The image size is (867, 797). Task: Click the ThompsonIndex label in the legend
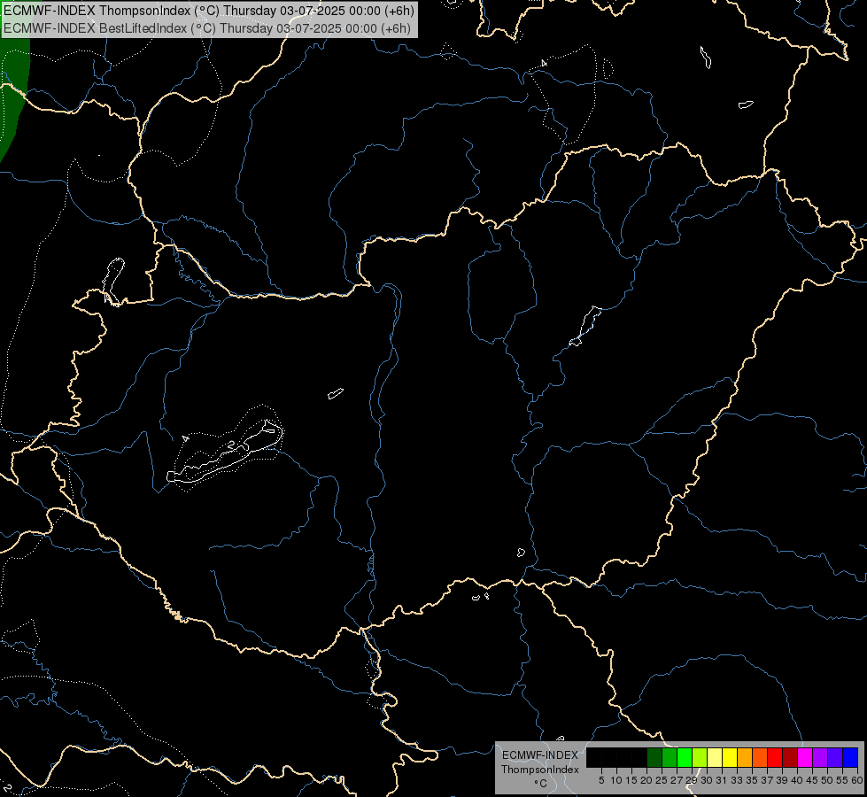coord(539,770)
